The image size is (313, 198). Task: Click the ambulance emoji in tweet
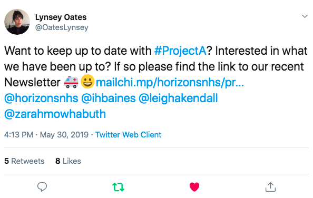[x=71, y=82]
